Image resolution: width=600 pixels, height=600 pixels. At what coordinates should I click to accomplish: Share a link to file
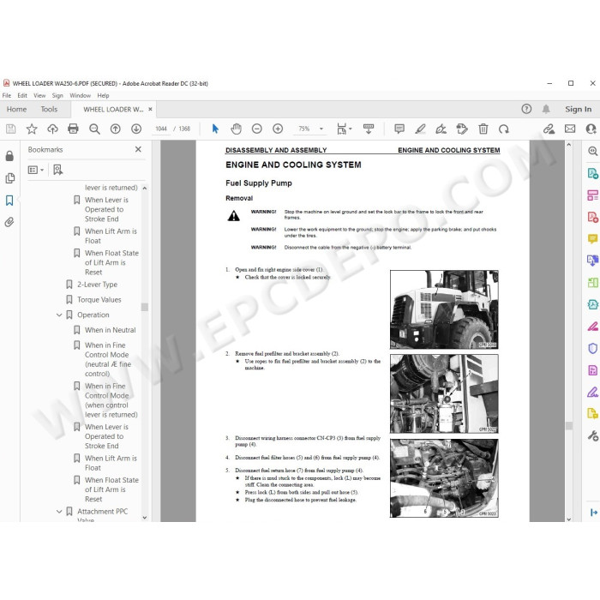pos(549,129)
